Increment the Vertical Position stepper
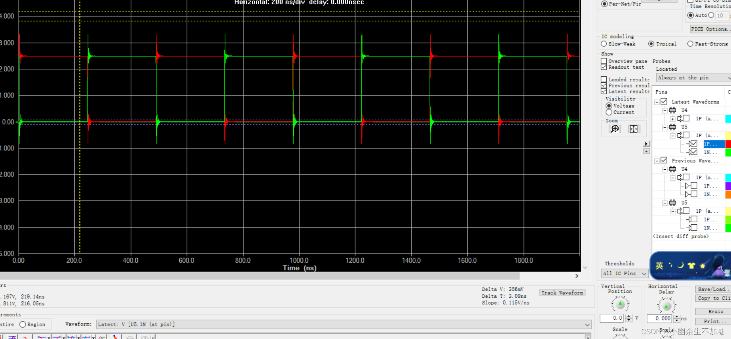This screenshot has height=339, width=731. 628,316
